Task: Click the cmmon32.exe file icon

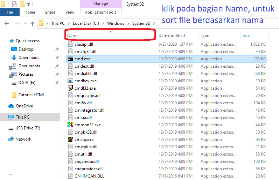Action: tap(70, 125)
